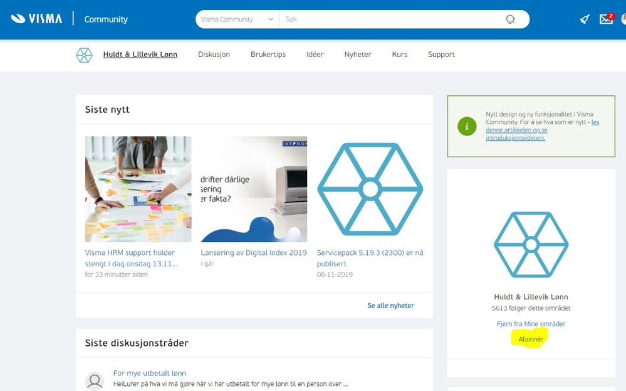Viewport: 626px width, 391px height.
Task: Expand the Visma Community search scope dropdown
Action: pos(237,19)
